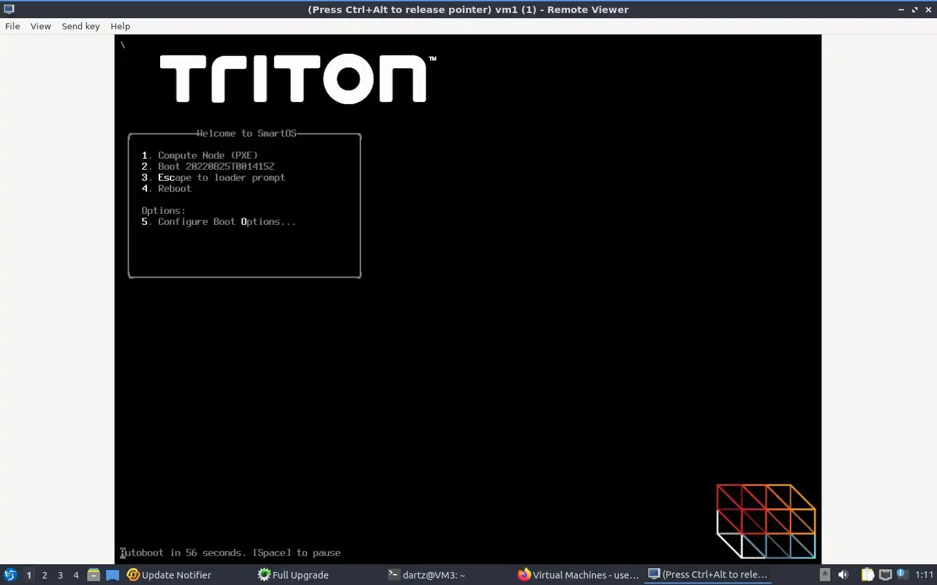Open the file manager from taskbar

click(94, 575)
